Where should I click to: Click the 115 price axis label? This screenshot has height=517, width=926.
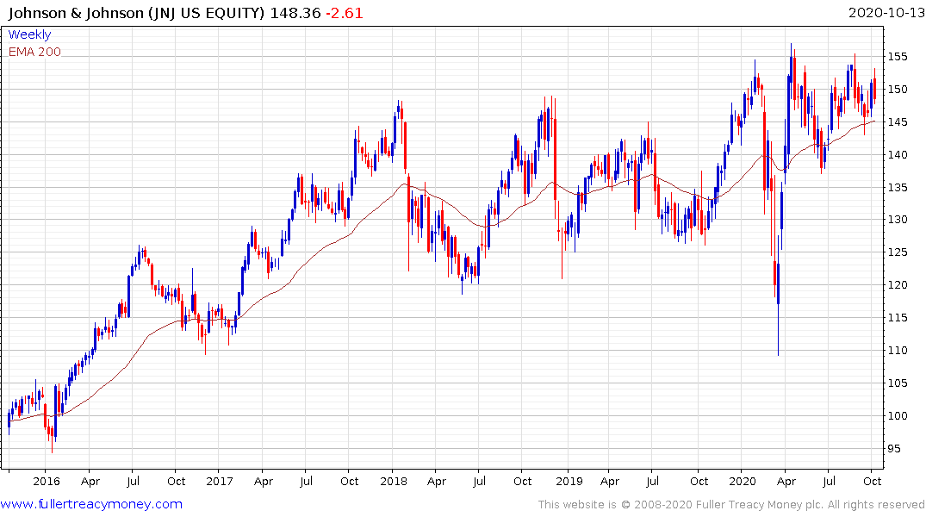pos(898,318)
